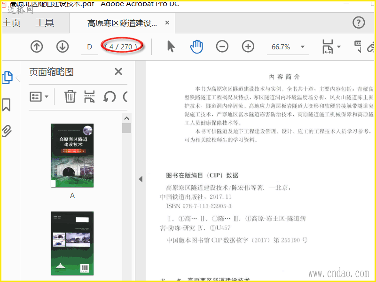The image size is (376, 282).
Task: Activate the hand pan tool
Action: pyautogui.click(x=196, y=47)
